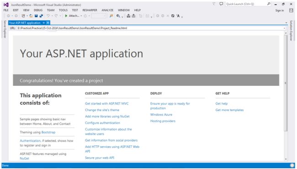This screenshot has height=169, width=297.
Task: Open the HELP menu
Action: click(138, 10)
